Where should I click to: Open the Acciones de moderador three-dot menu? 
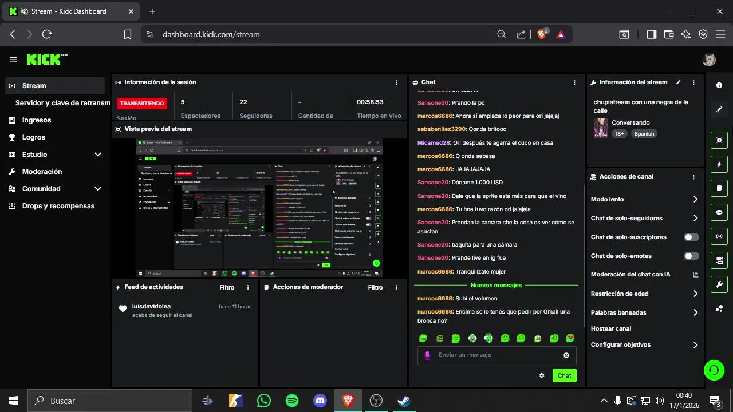pos(396,287)
